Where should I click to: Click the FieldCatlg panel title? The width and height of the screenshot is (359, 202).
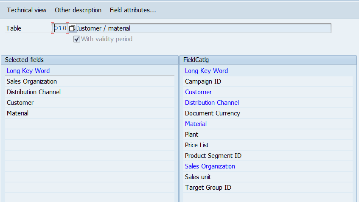point(196,60)
